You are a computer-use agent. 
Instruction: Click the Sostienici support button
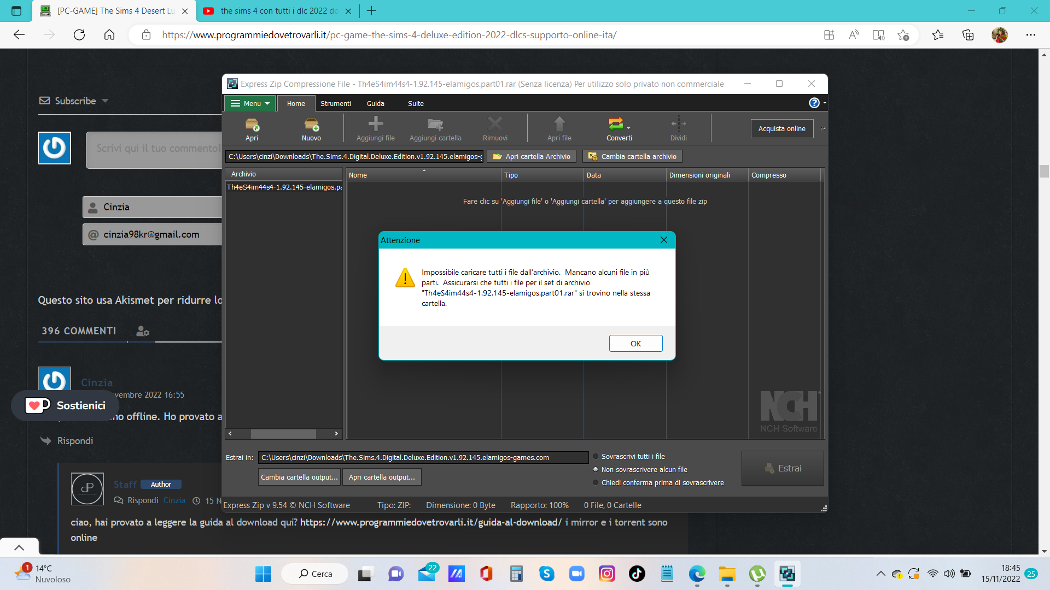click(65, 405)
